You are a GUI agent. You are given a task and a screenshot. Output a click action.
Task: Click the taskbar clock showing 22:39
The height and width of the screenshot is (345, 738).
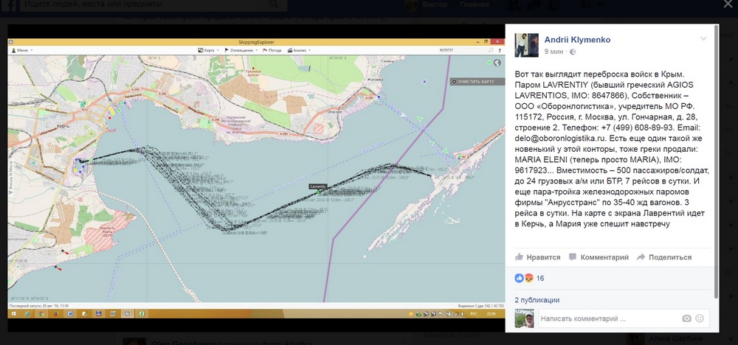[491, 313]
